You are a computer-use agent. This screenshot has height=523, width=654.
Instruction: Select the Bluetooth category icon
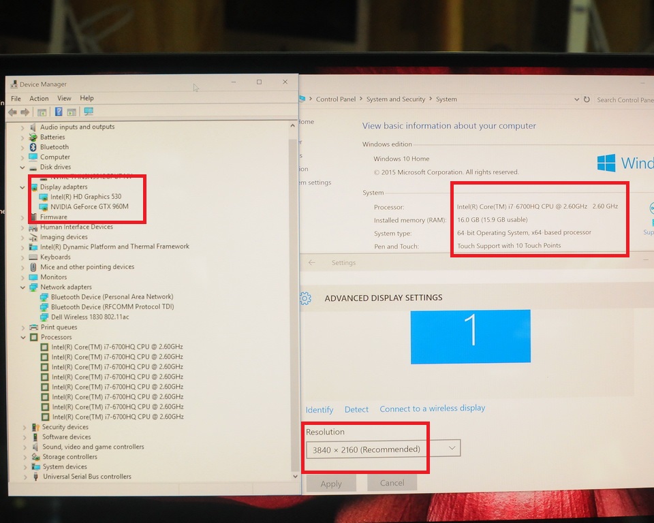click(x=33, y=147)
